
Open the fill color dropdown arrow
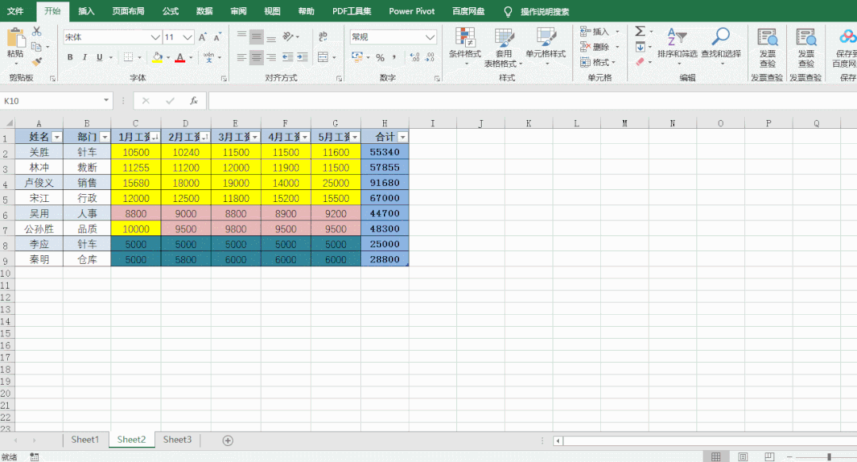[168, 57]
